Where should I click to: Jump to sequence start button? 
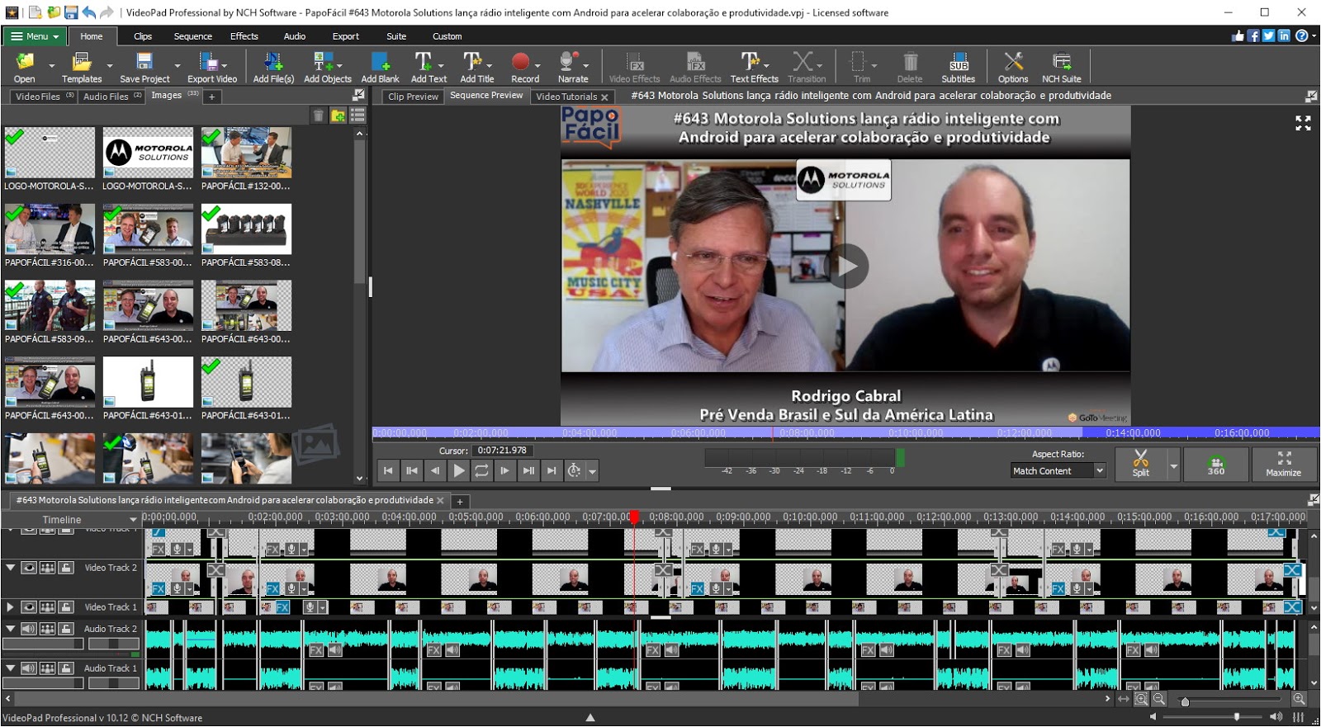coord(388,470)
